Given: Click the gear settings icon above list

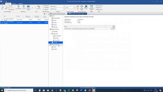Looking at the screenshot, I should click(45, 14).
